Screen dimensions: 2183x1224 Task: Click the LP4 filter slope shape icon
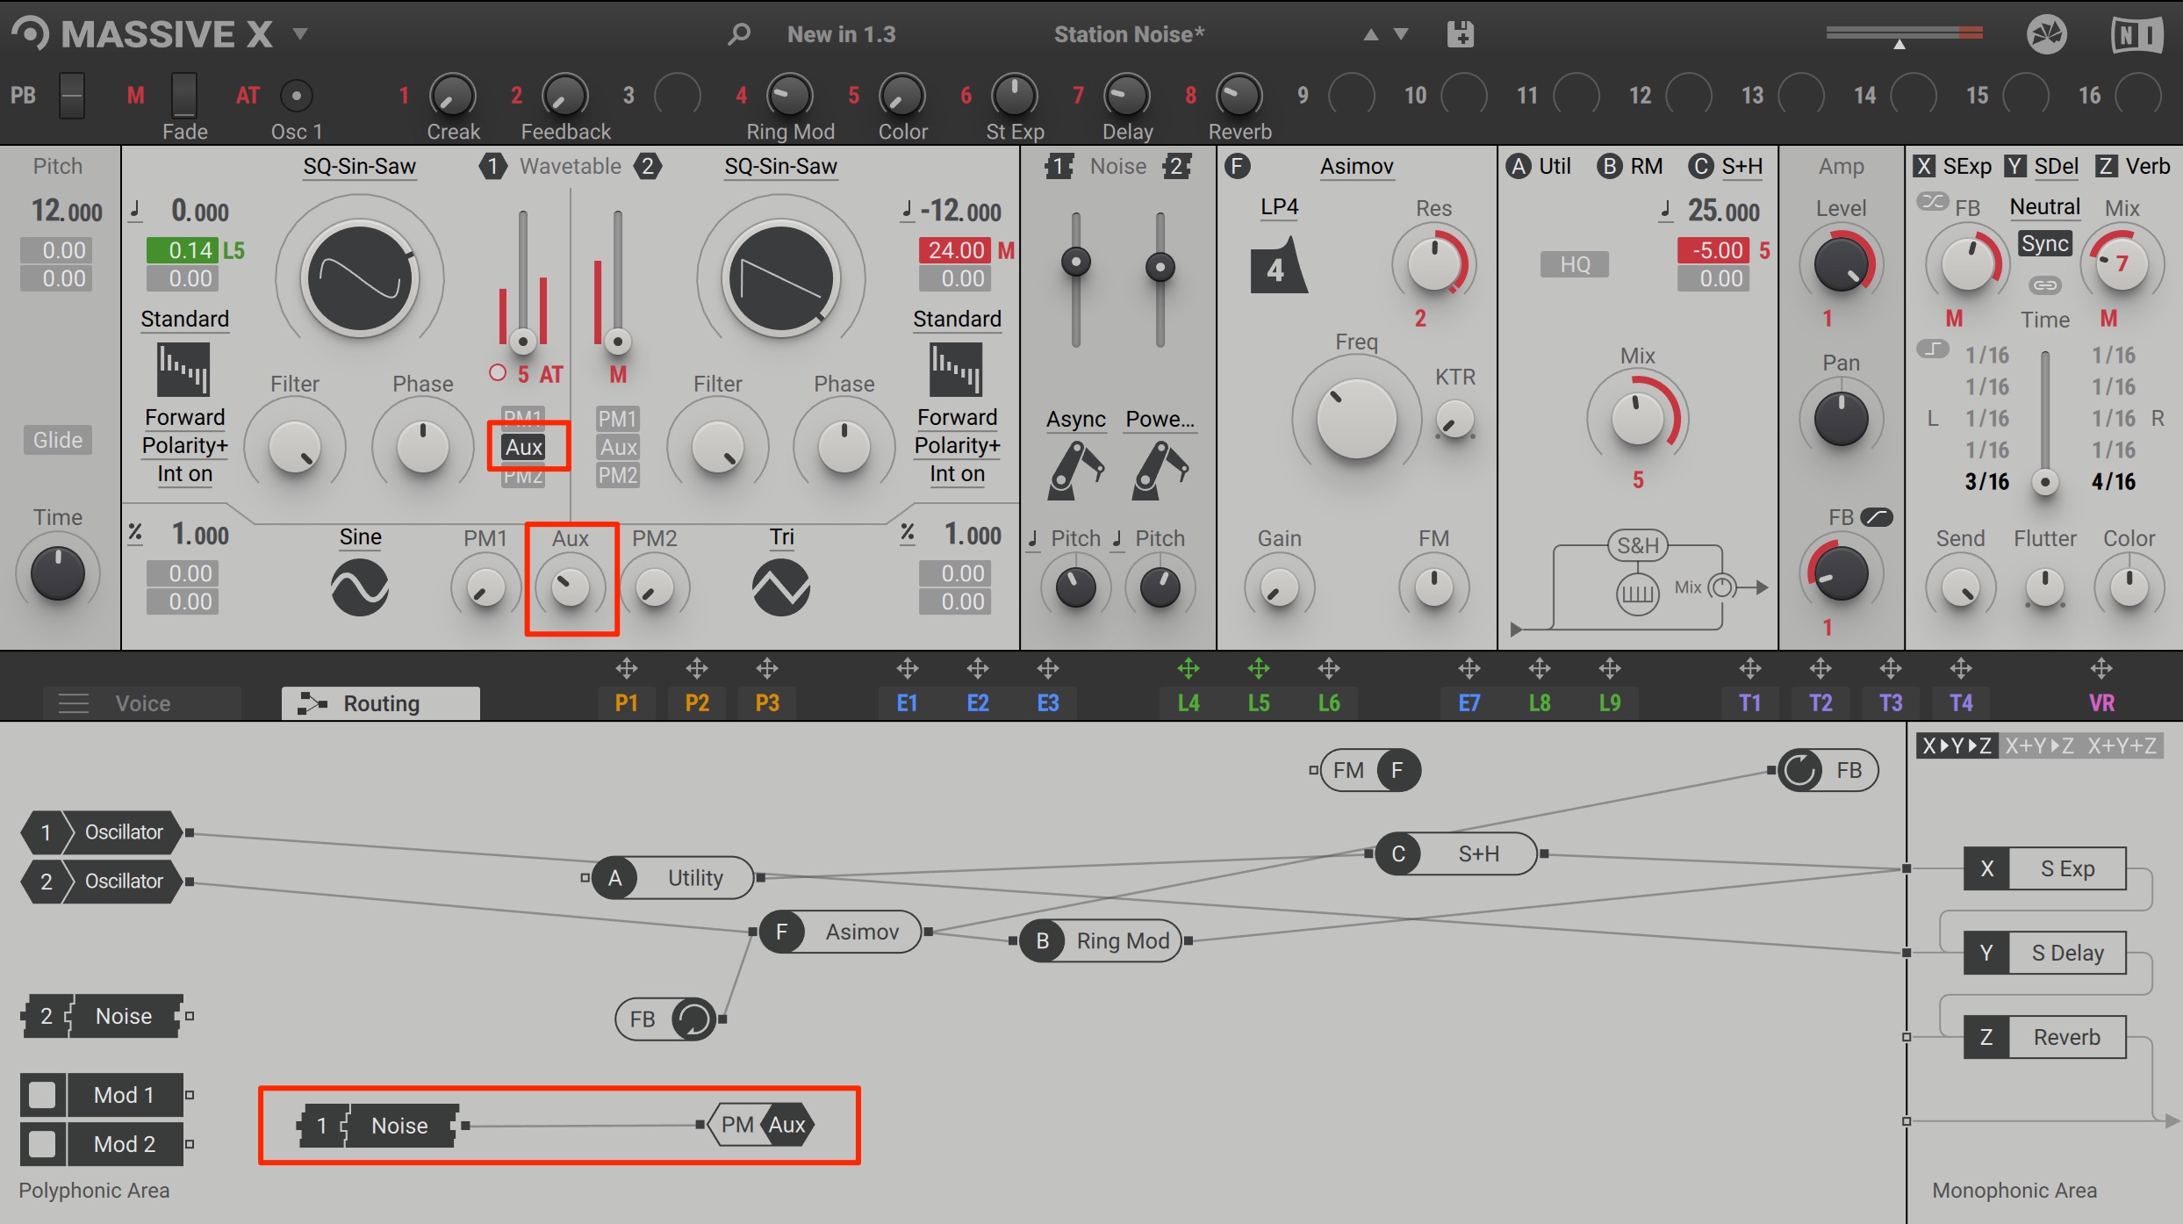[x=1279, y=265]
